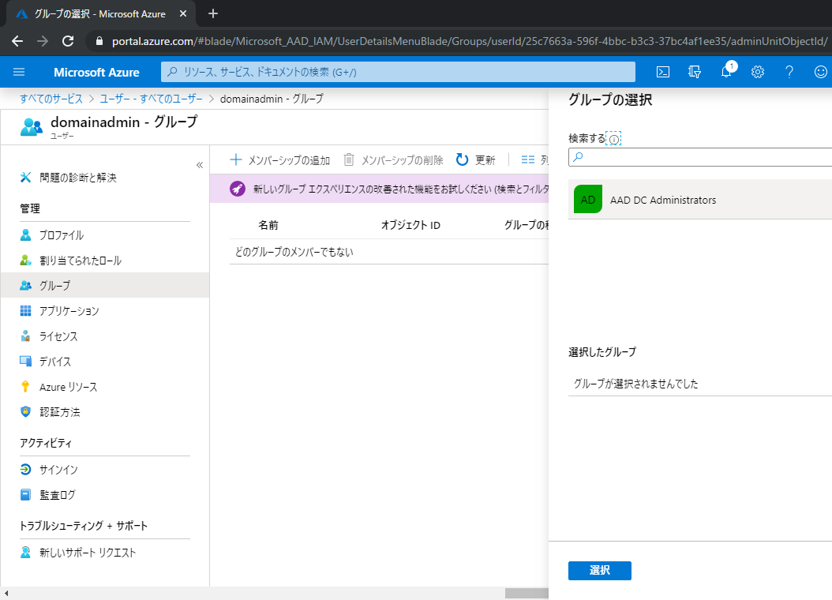Open the directory and subscription filter icon
832x600 pixels.
[x=694, y=72]
